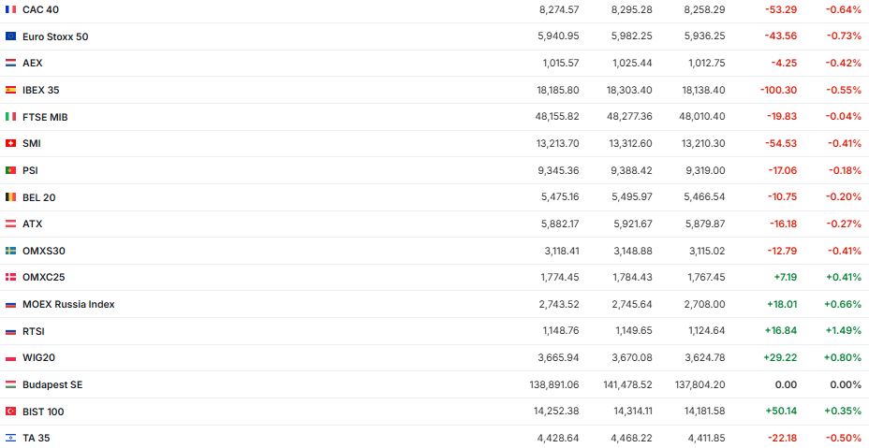This screenshot has width=869, height=448.
Task: Click the Israel flag icon beside TA 35
Action: pos(10,438)
